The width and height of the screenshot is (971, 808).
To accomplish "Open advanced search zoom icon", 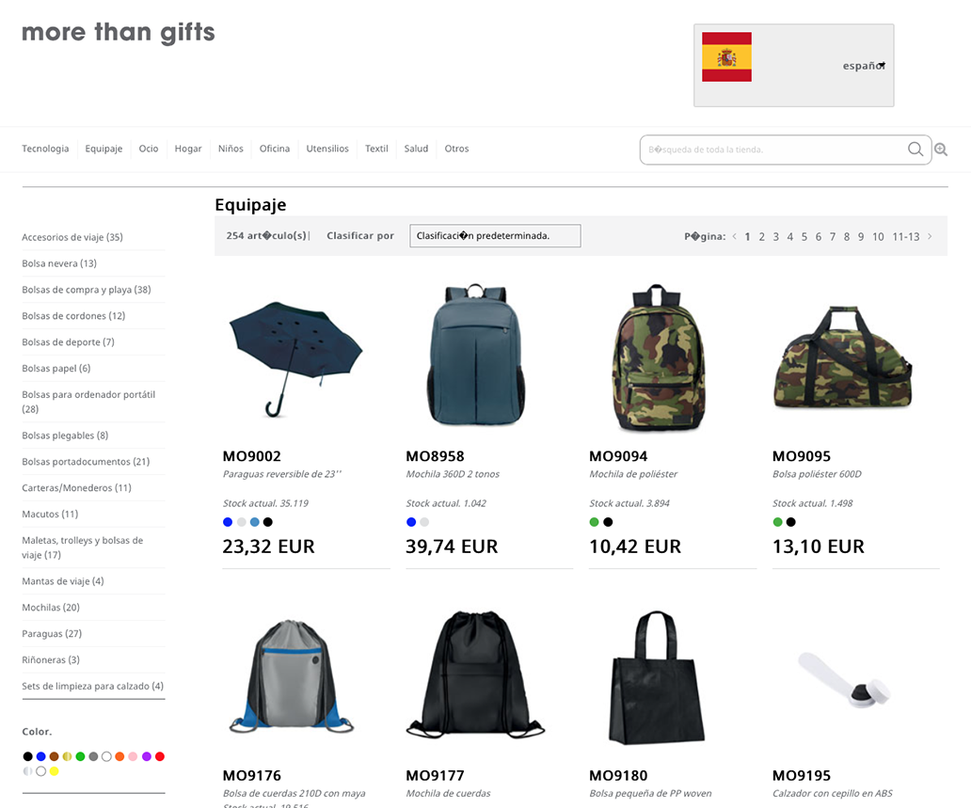I will 941,150.
